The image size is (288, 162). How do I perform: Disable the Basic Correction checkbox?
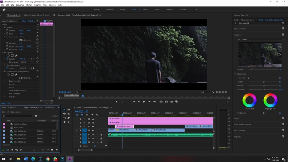pos(283,28)
